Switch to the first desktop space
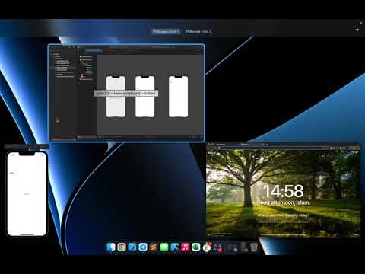The width and height of the screenshot is (365, 274). (x=166, y=32)
